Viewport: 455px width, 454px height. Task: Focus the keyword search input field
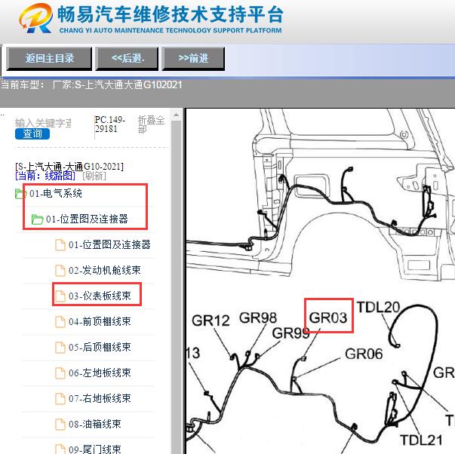(x=43, y=123)
